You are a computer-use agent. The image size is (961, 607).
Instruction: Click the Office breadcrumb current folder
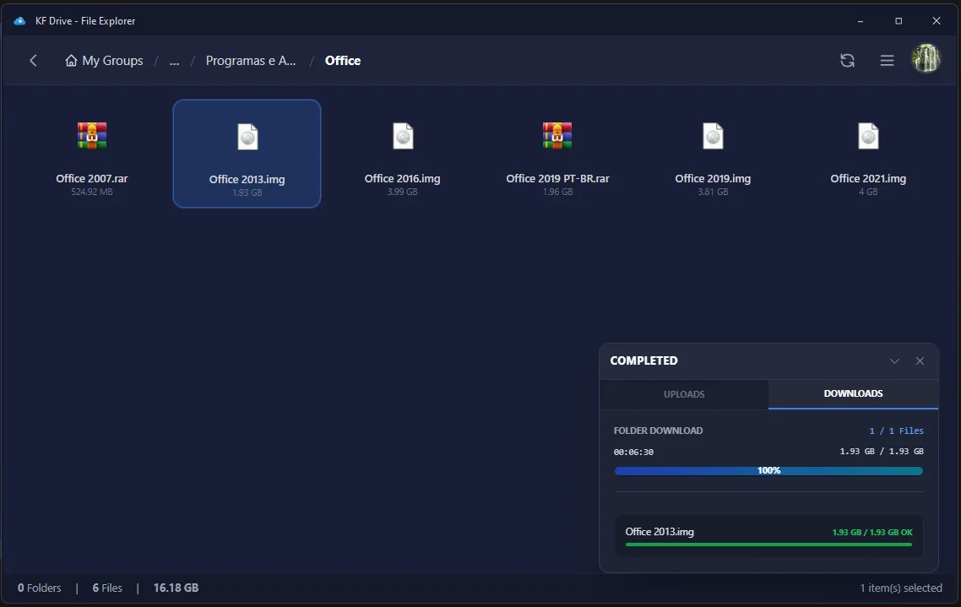[343, 61]
